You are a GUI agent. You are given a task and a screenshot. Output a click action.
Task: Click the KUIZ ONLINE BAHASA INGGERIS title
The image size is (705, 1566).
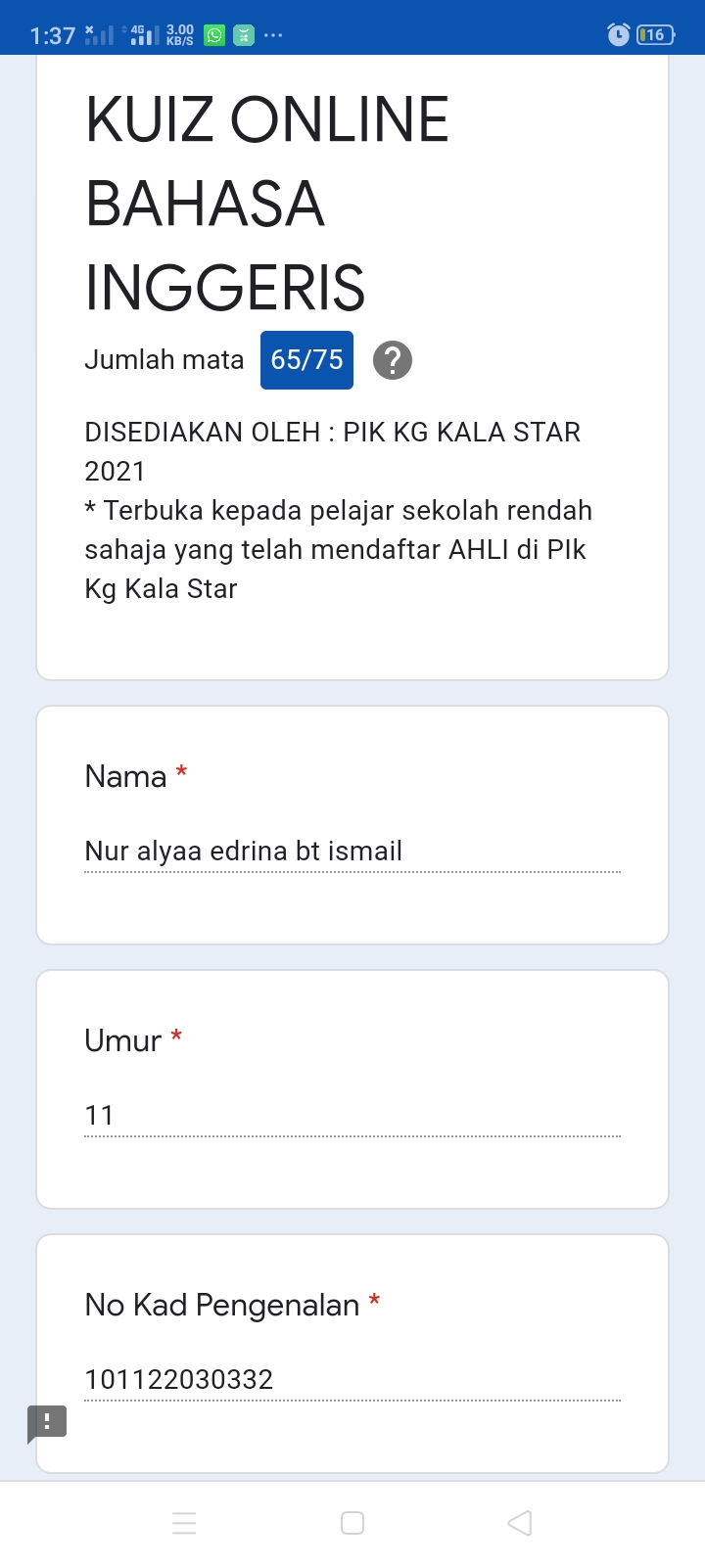coord(267,204)
